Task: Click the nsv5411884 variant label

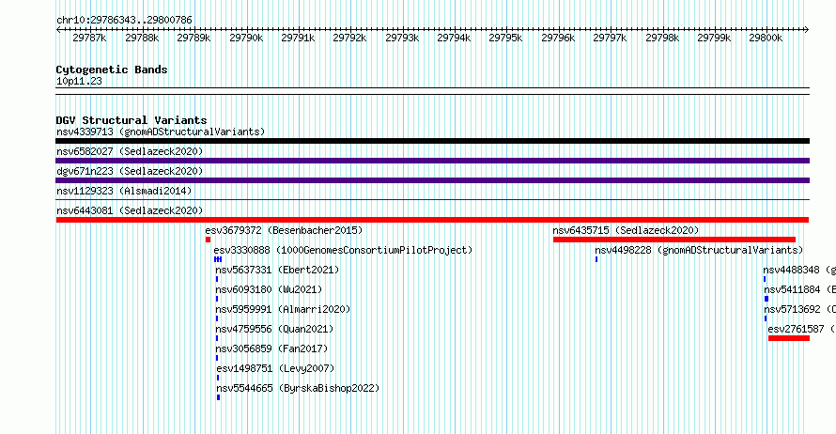Action: click(799, 289)
